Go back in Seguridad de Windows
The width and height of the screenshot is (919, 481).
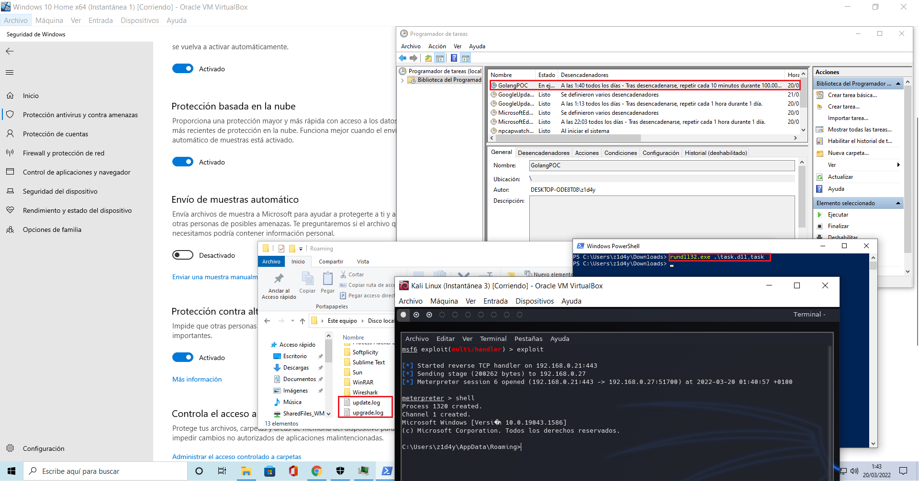[x=10, y=51]
